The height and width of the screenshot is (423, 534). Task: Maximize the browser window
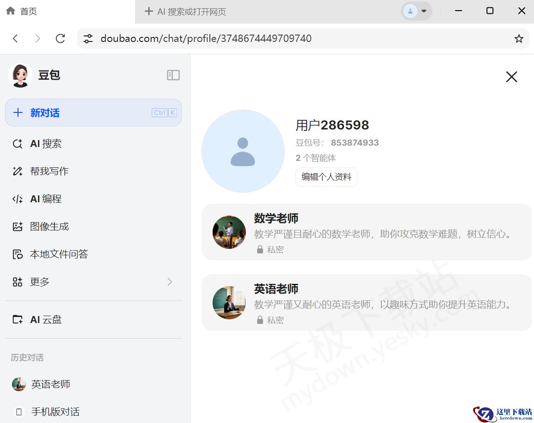(x=490, y=11)
